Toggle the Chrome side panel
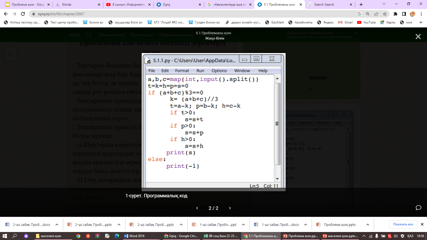This screenshot has width=427, height=240. (404, 14)
